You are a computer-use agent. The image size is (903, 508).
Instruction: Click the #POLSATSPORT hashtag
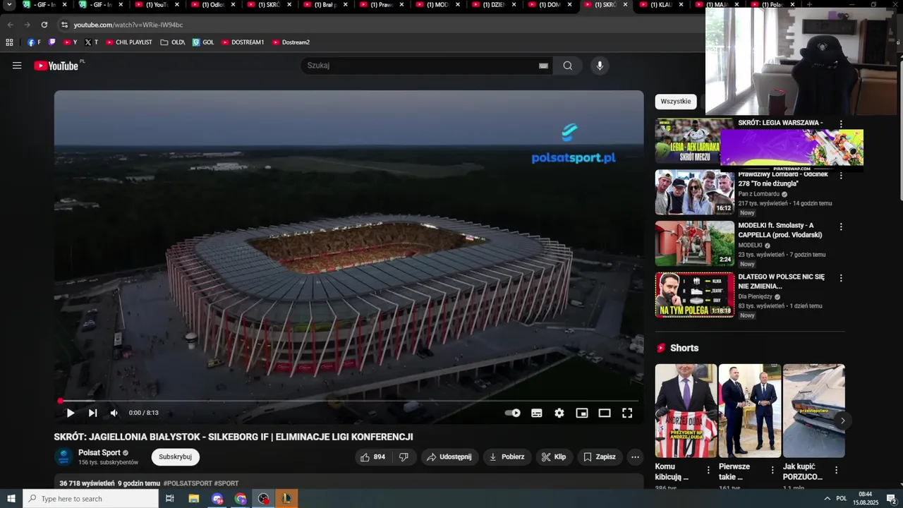tap(188, 483)
